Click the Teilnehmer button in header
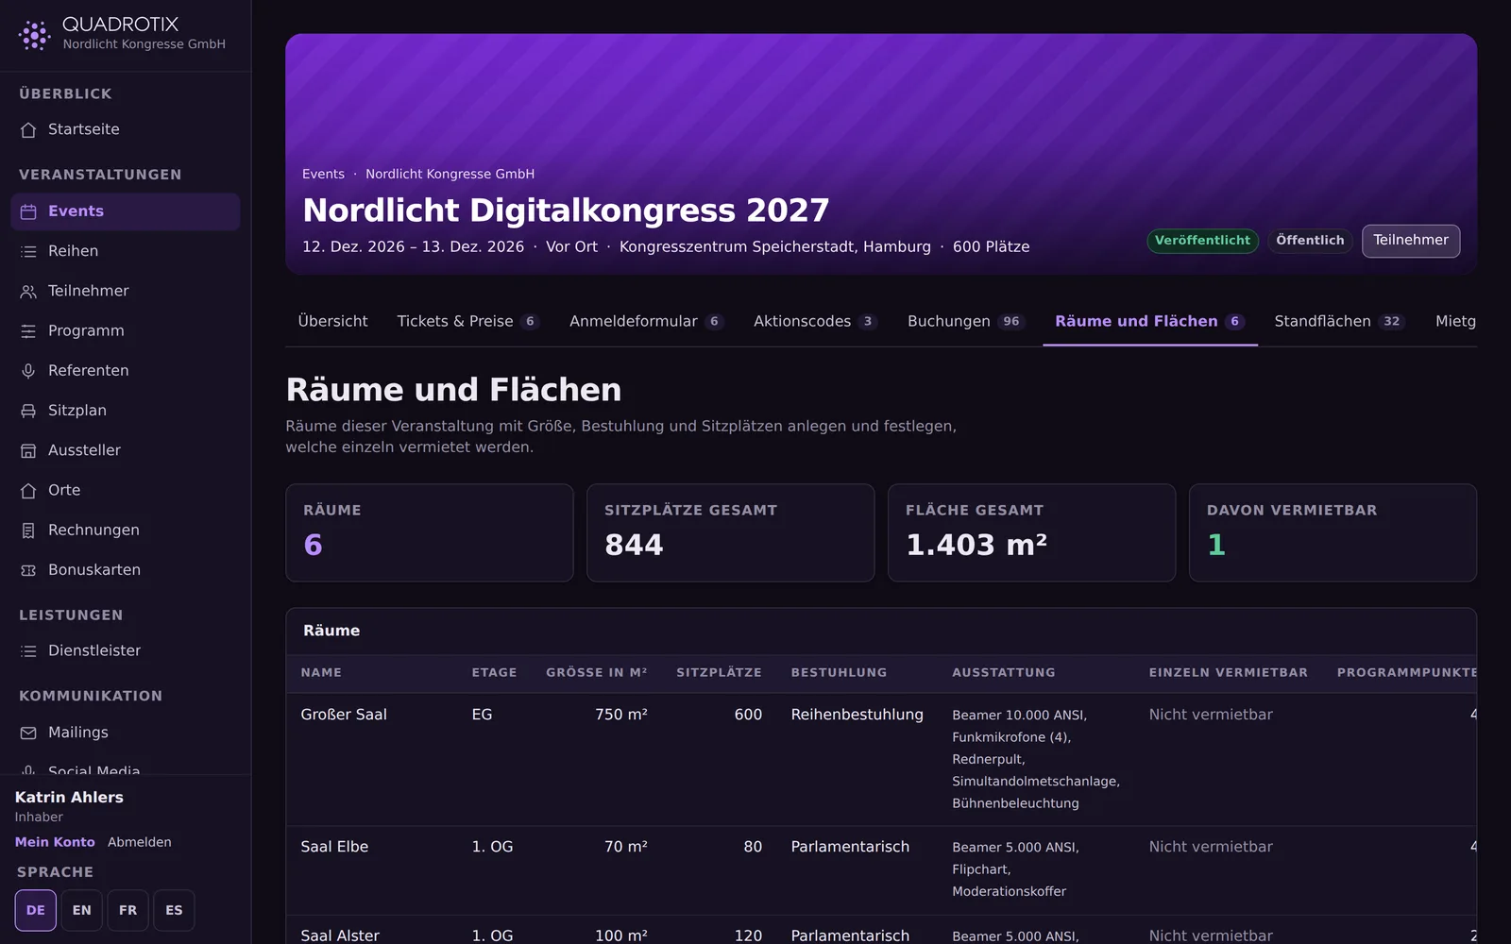Screen dimensions: 1511x944 coord(1411,241)
